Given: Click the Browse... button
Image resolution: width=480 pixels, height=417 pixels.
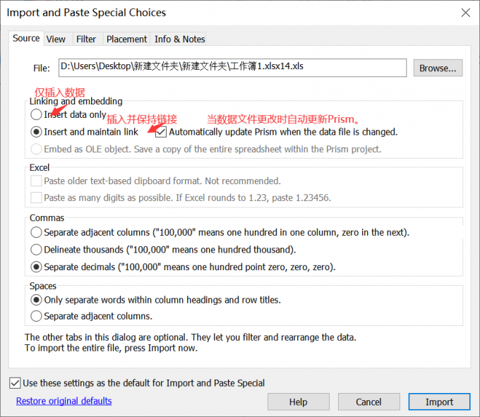Looking at the screenshot, I should [438, 68].
